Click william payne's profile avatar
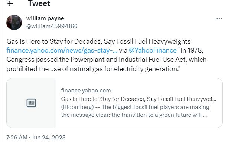This screenshot has height=142, width=228. click(14, 22)
